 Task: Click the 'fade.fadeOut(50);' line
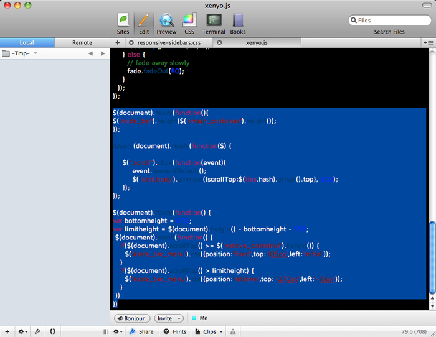click(156, 71)
